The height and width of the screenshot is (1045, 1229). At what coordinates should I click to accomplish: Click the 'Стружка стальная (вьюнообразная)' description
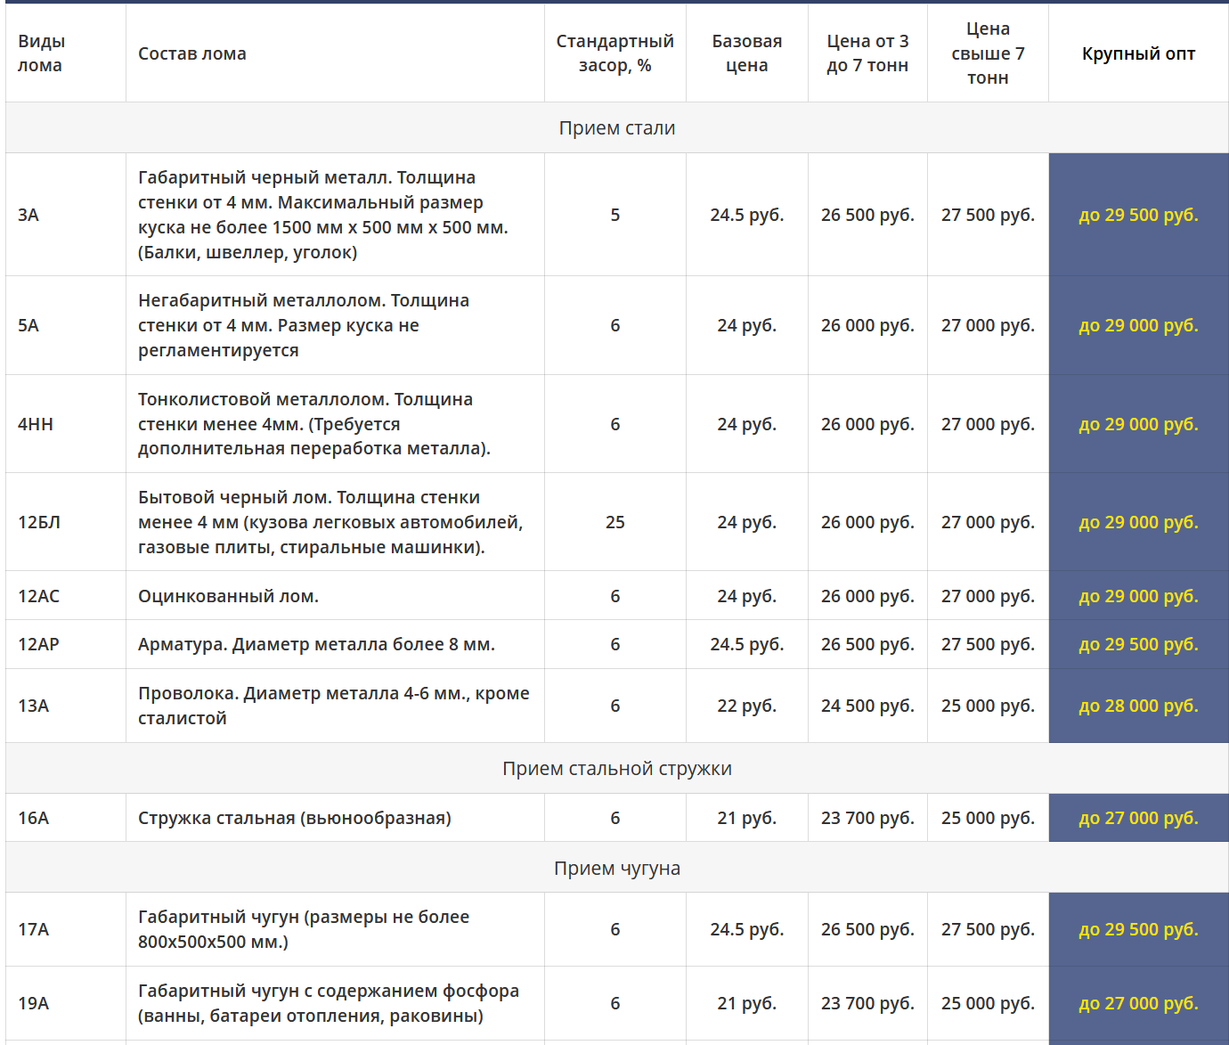tap(295, 818)
